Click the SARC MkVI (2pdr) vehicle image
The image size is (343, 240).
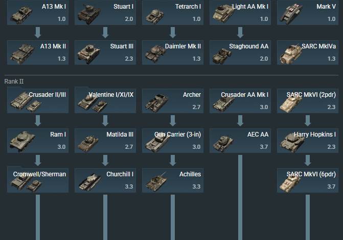[291, 104]
